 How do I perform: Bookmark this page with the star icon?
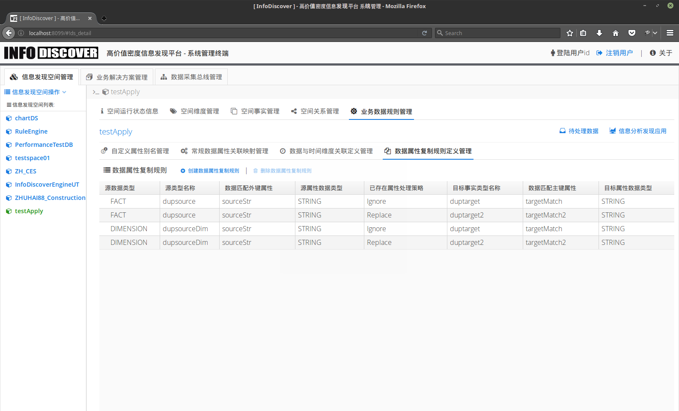point(570,33)
